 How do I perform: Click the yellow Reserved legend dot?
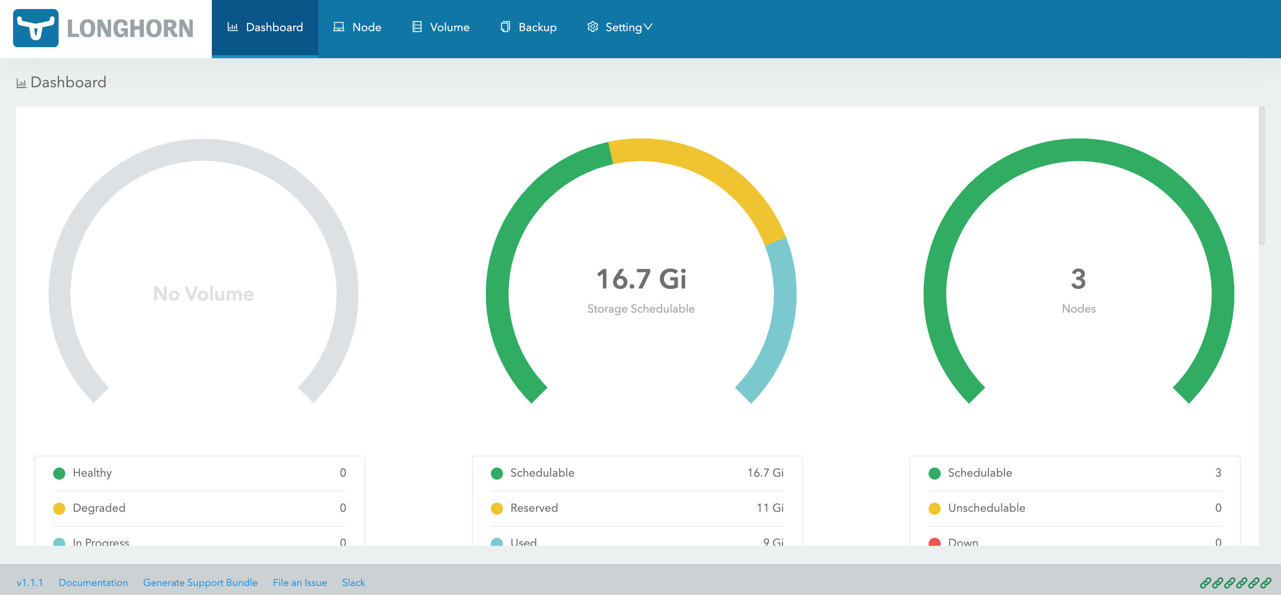point(497,508)
